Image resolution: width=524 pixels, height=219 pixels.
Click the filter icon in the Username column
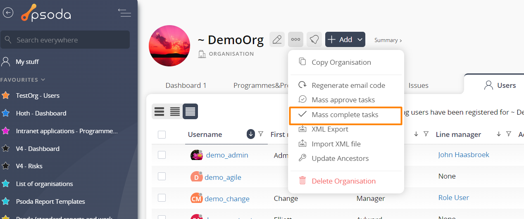pos(261,134)
